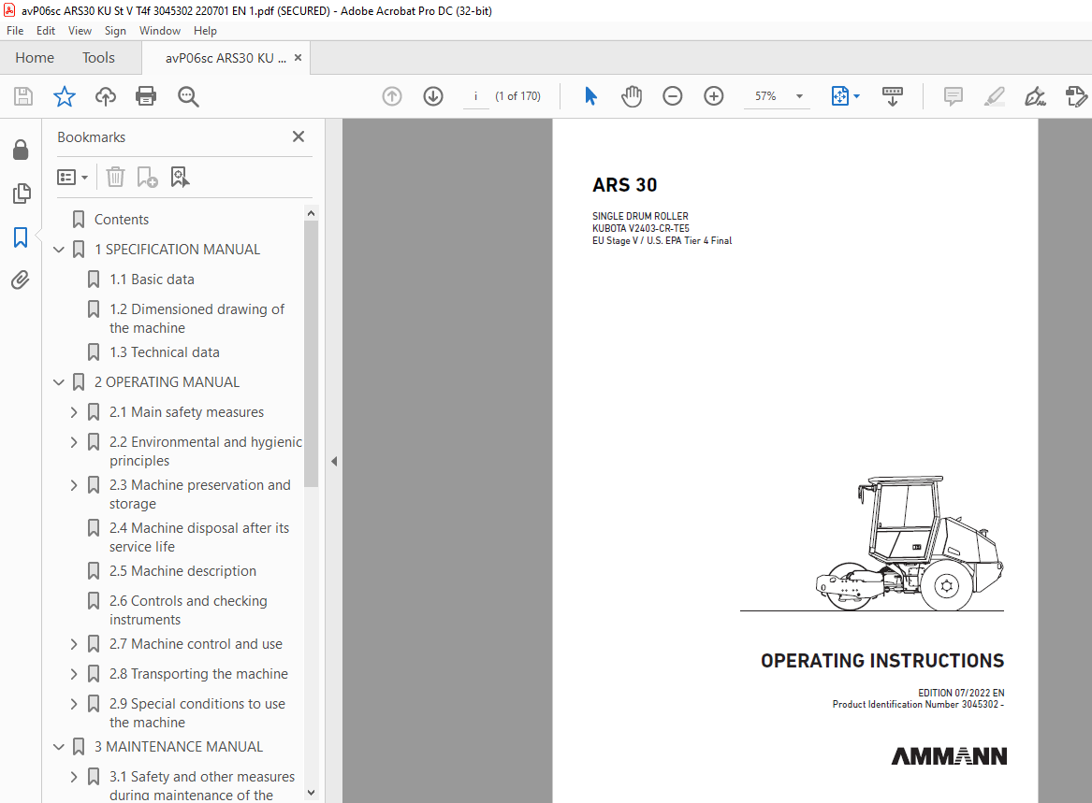This screenshot has width=1092, height=803.
Task: Add file to starred with star icon
Action: [64, 96]
